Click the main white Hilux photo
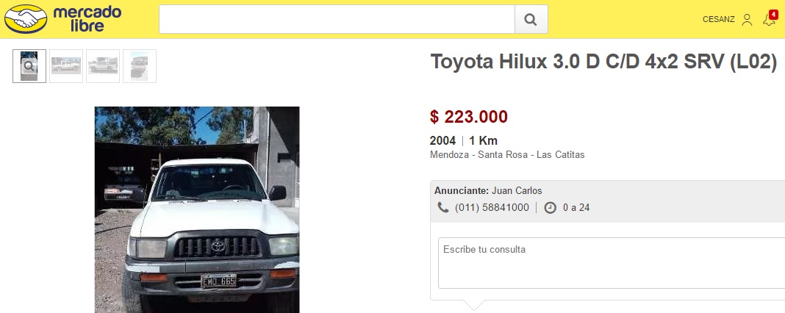 [197, 209]
